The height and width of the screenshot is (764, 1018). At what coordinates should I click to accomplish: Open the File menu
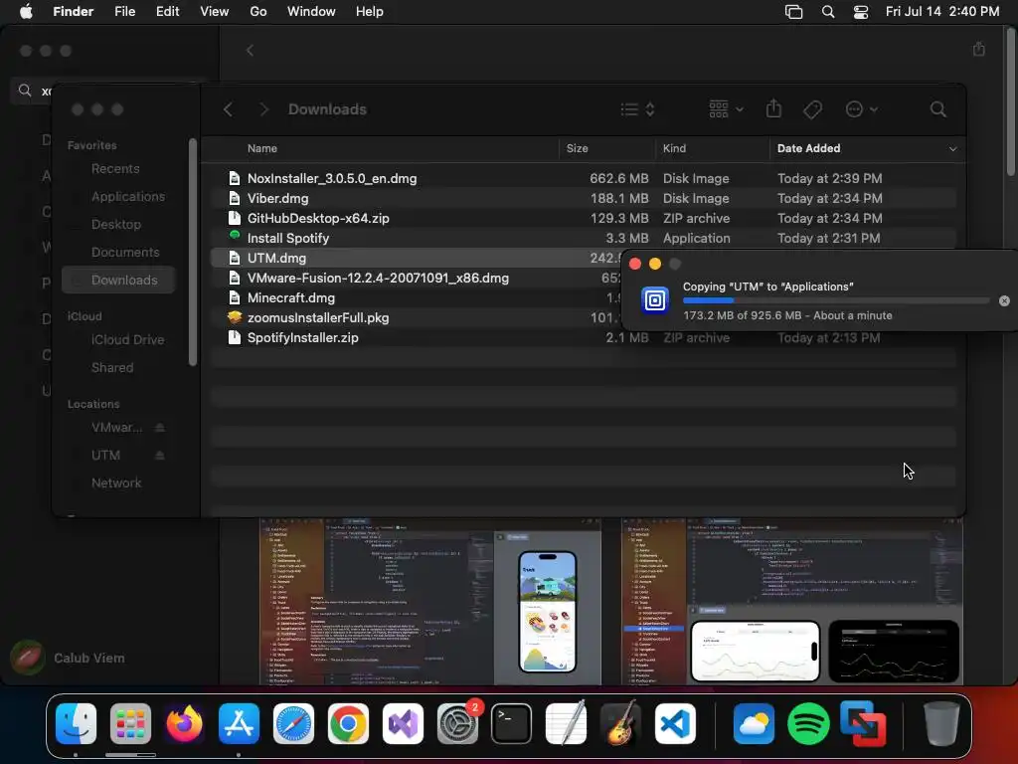click(x=124, y=12)
